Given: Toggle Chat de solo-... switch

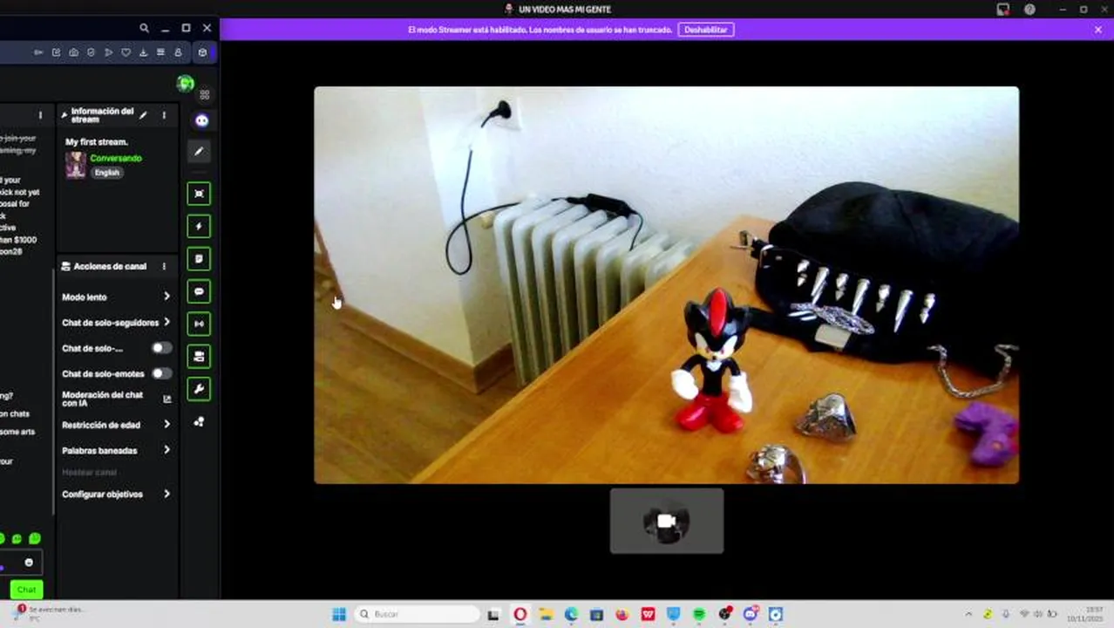Looking at the screenshot, I should coord(161,348).
